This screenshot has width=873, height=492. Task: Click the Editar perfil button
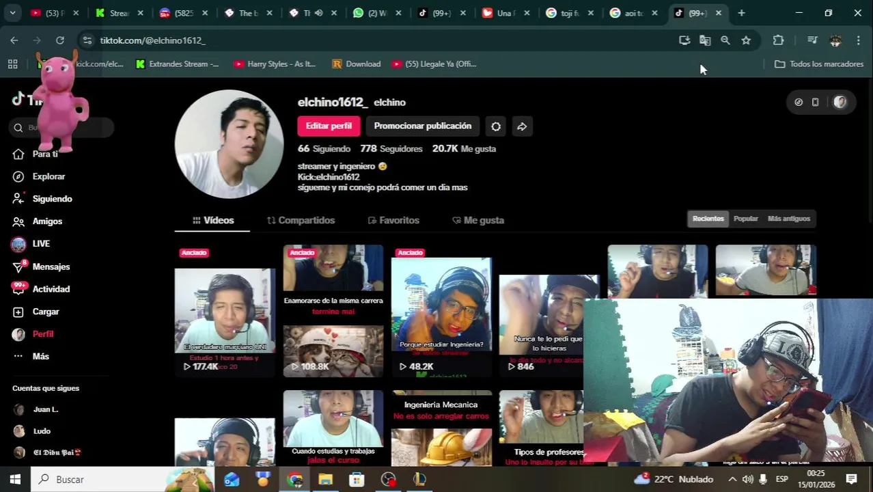point(329,126)
